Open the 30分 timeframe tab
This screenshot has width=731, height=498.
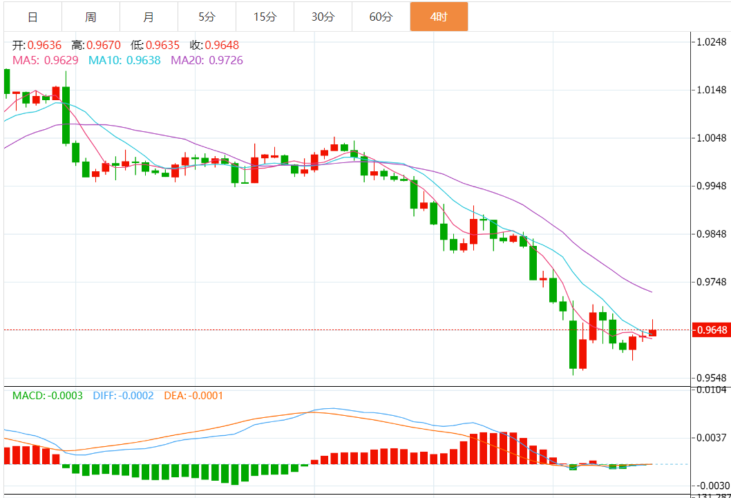click(x=323, y=17)
